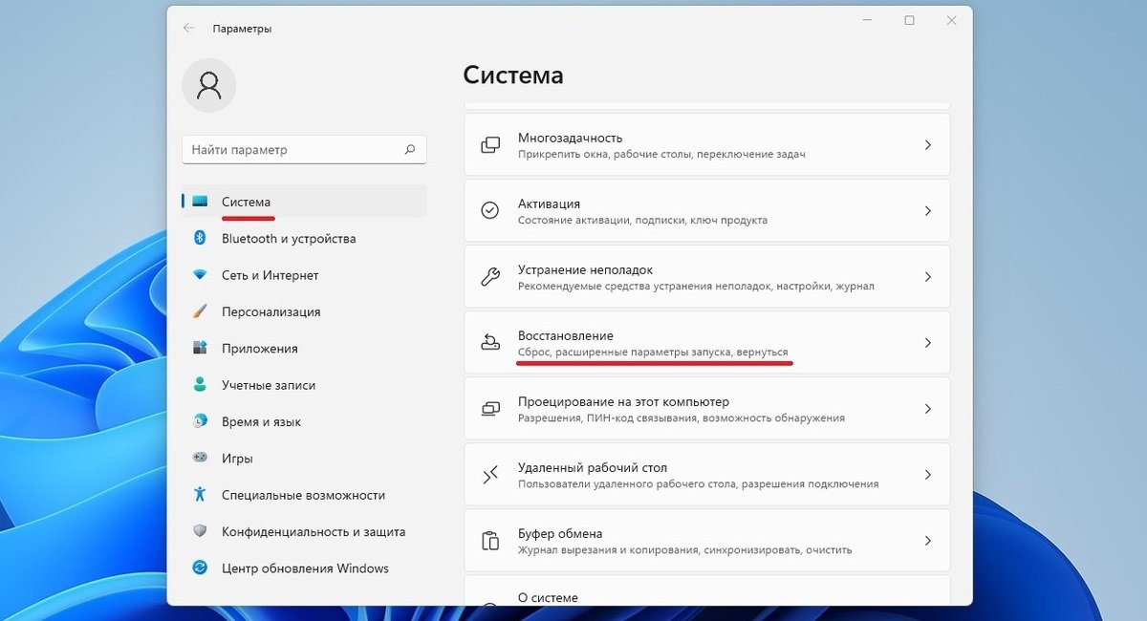This screenshot has height=621, width=1147.
Task: Click the Найти параметр search field
Action: [x=304, y=149]
